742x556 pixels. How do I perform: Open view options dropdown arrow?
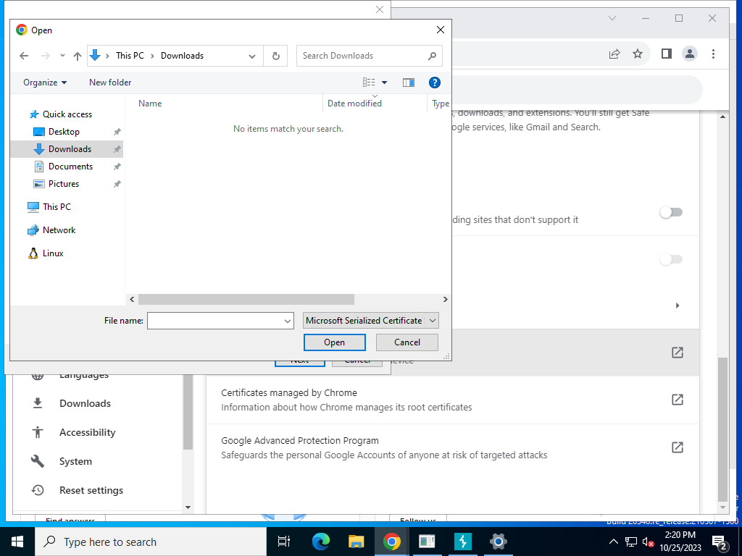tap(384, 83)
